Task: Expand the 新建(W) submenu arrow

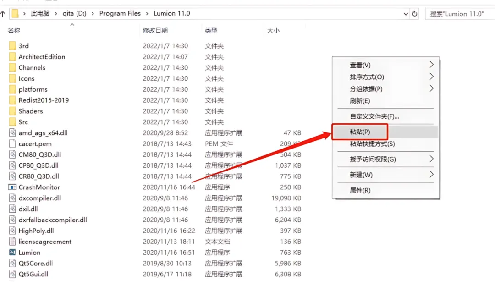Action: tap(432, 175)
